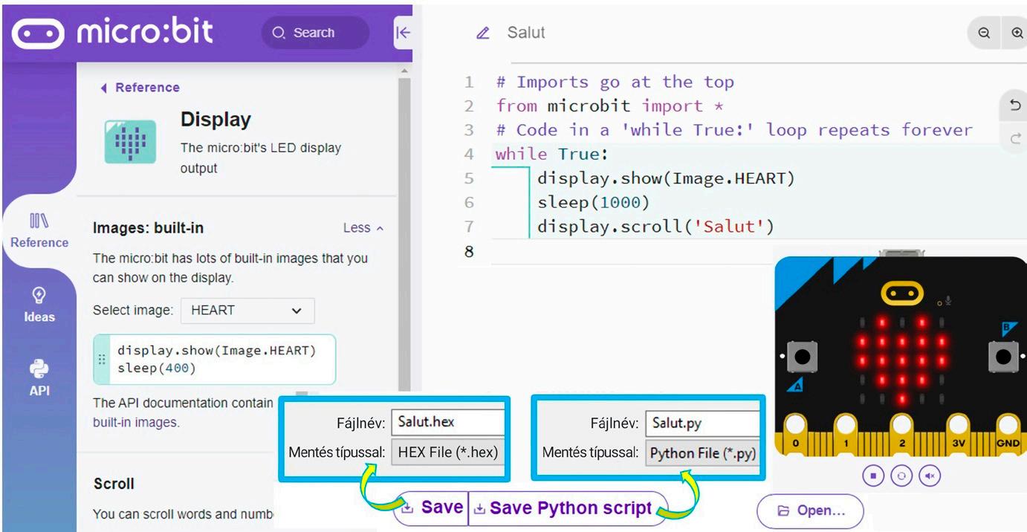
Task: Collapse section with Less toggle
Action: coord(363,228)
